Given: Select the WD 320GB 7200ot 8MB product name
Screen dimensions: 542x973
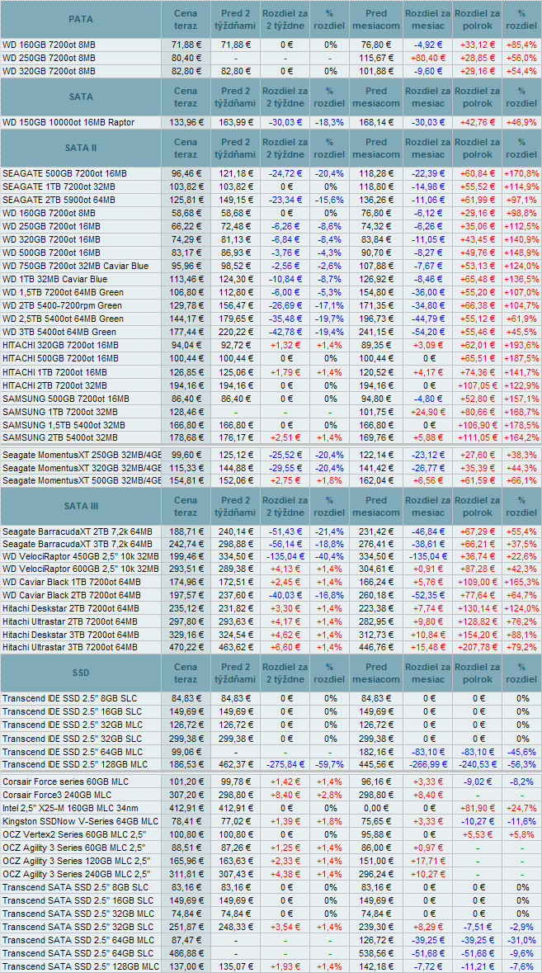Looking at the screenshot, I should tap(49, 71).
